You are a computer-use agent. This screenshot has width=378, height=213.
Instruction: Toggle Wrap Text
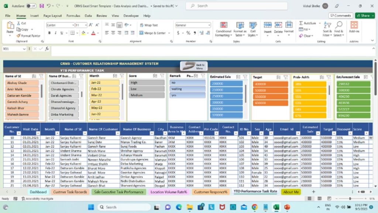click(x=148, y=25)
